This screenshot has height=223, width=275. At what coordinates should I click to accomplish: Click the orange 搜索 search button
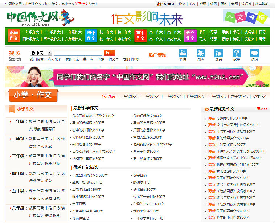pyautogui.click(x=109, y=53)
